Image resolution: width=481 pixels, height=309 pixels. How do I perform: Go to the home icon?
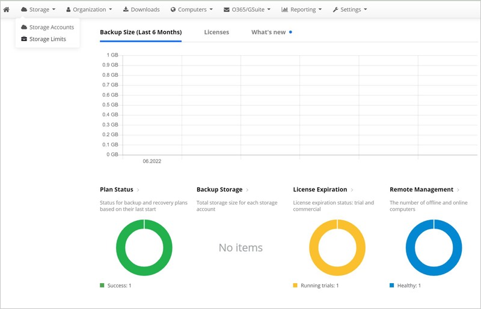coord(6,10)
